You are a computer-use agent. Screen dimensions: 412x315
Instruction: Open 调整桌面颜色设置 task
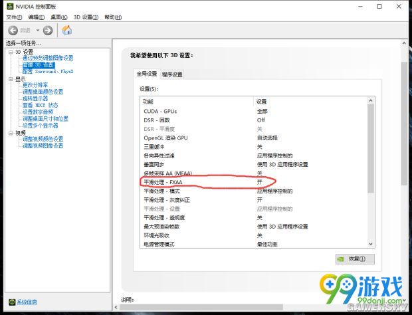click(x=43, y=92)
